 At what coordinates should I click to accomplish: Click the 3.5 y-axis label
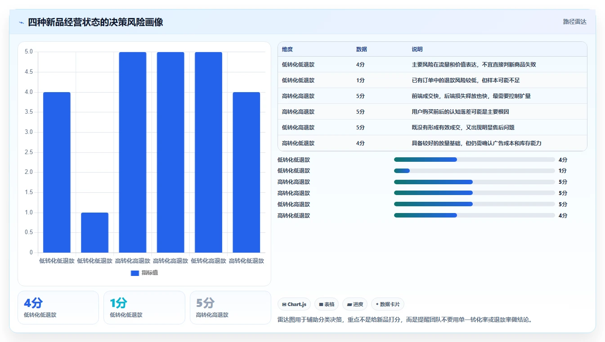[x=29, y=112]
